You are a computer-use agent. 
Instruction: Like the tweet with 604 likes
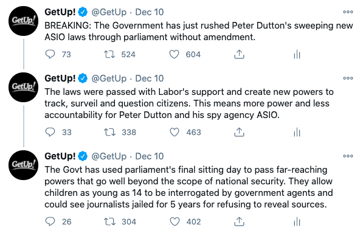click(174, 54)
